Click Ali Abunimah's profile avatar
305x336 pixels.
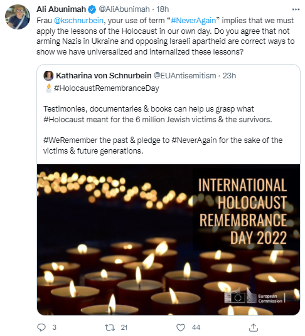click(18, 17)
